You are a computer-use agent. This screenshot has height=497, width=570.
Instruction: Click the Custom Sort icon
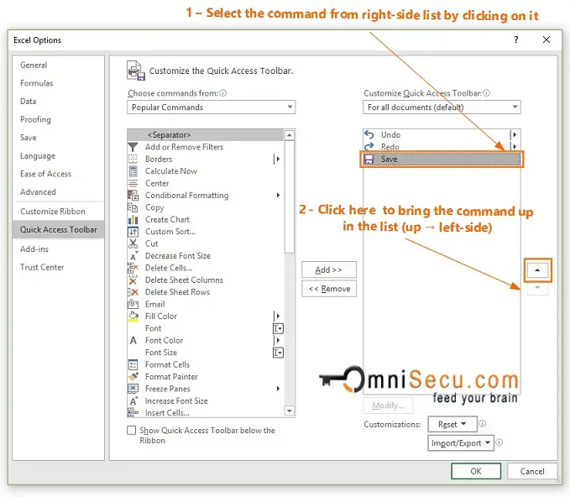133,232
